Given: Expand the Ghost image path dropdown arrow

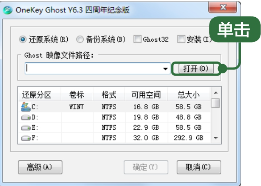Looking at the screenshot, I should (x=165, y=69).
